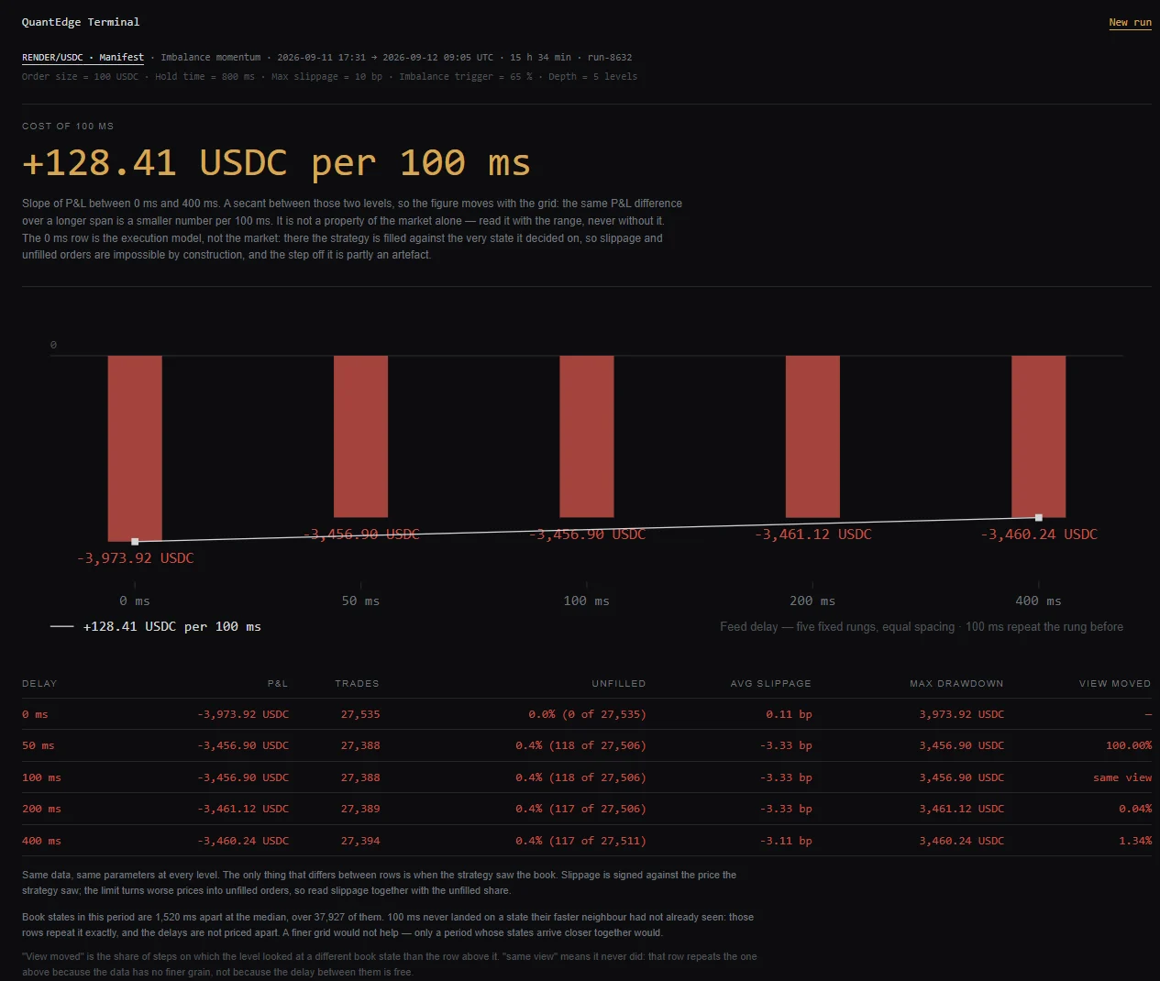Click the Imbalance momentum strategy name
Image resolution: width=1160 pixels, height=981 pixels.
(x=211, y=57)
